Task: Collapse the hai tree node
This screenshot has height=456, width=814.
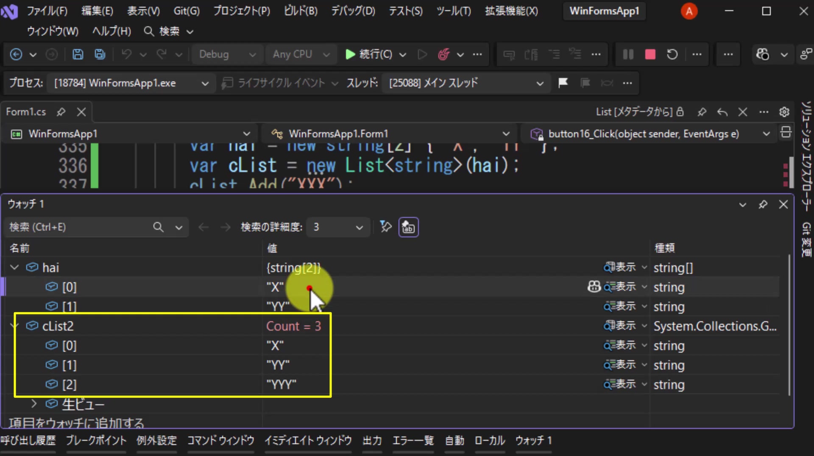Action: [x=14, y=267]
